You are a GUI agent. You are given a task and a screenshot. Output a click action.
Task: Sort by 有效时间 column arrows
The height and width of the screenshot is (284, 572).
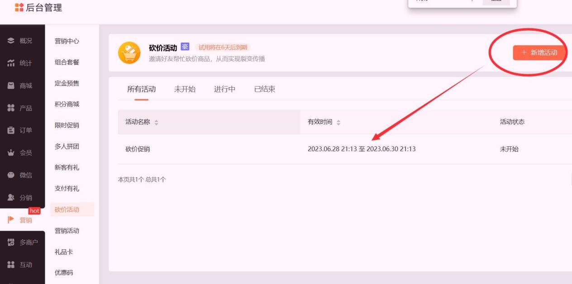point(338,122)
